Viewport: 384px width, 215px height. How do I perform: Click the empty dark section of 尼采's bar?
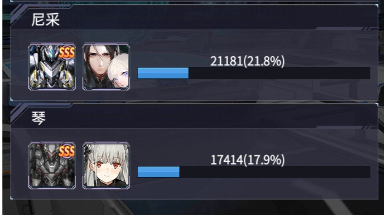[x=279, y=73]
